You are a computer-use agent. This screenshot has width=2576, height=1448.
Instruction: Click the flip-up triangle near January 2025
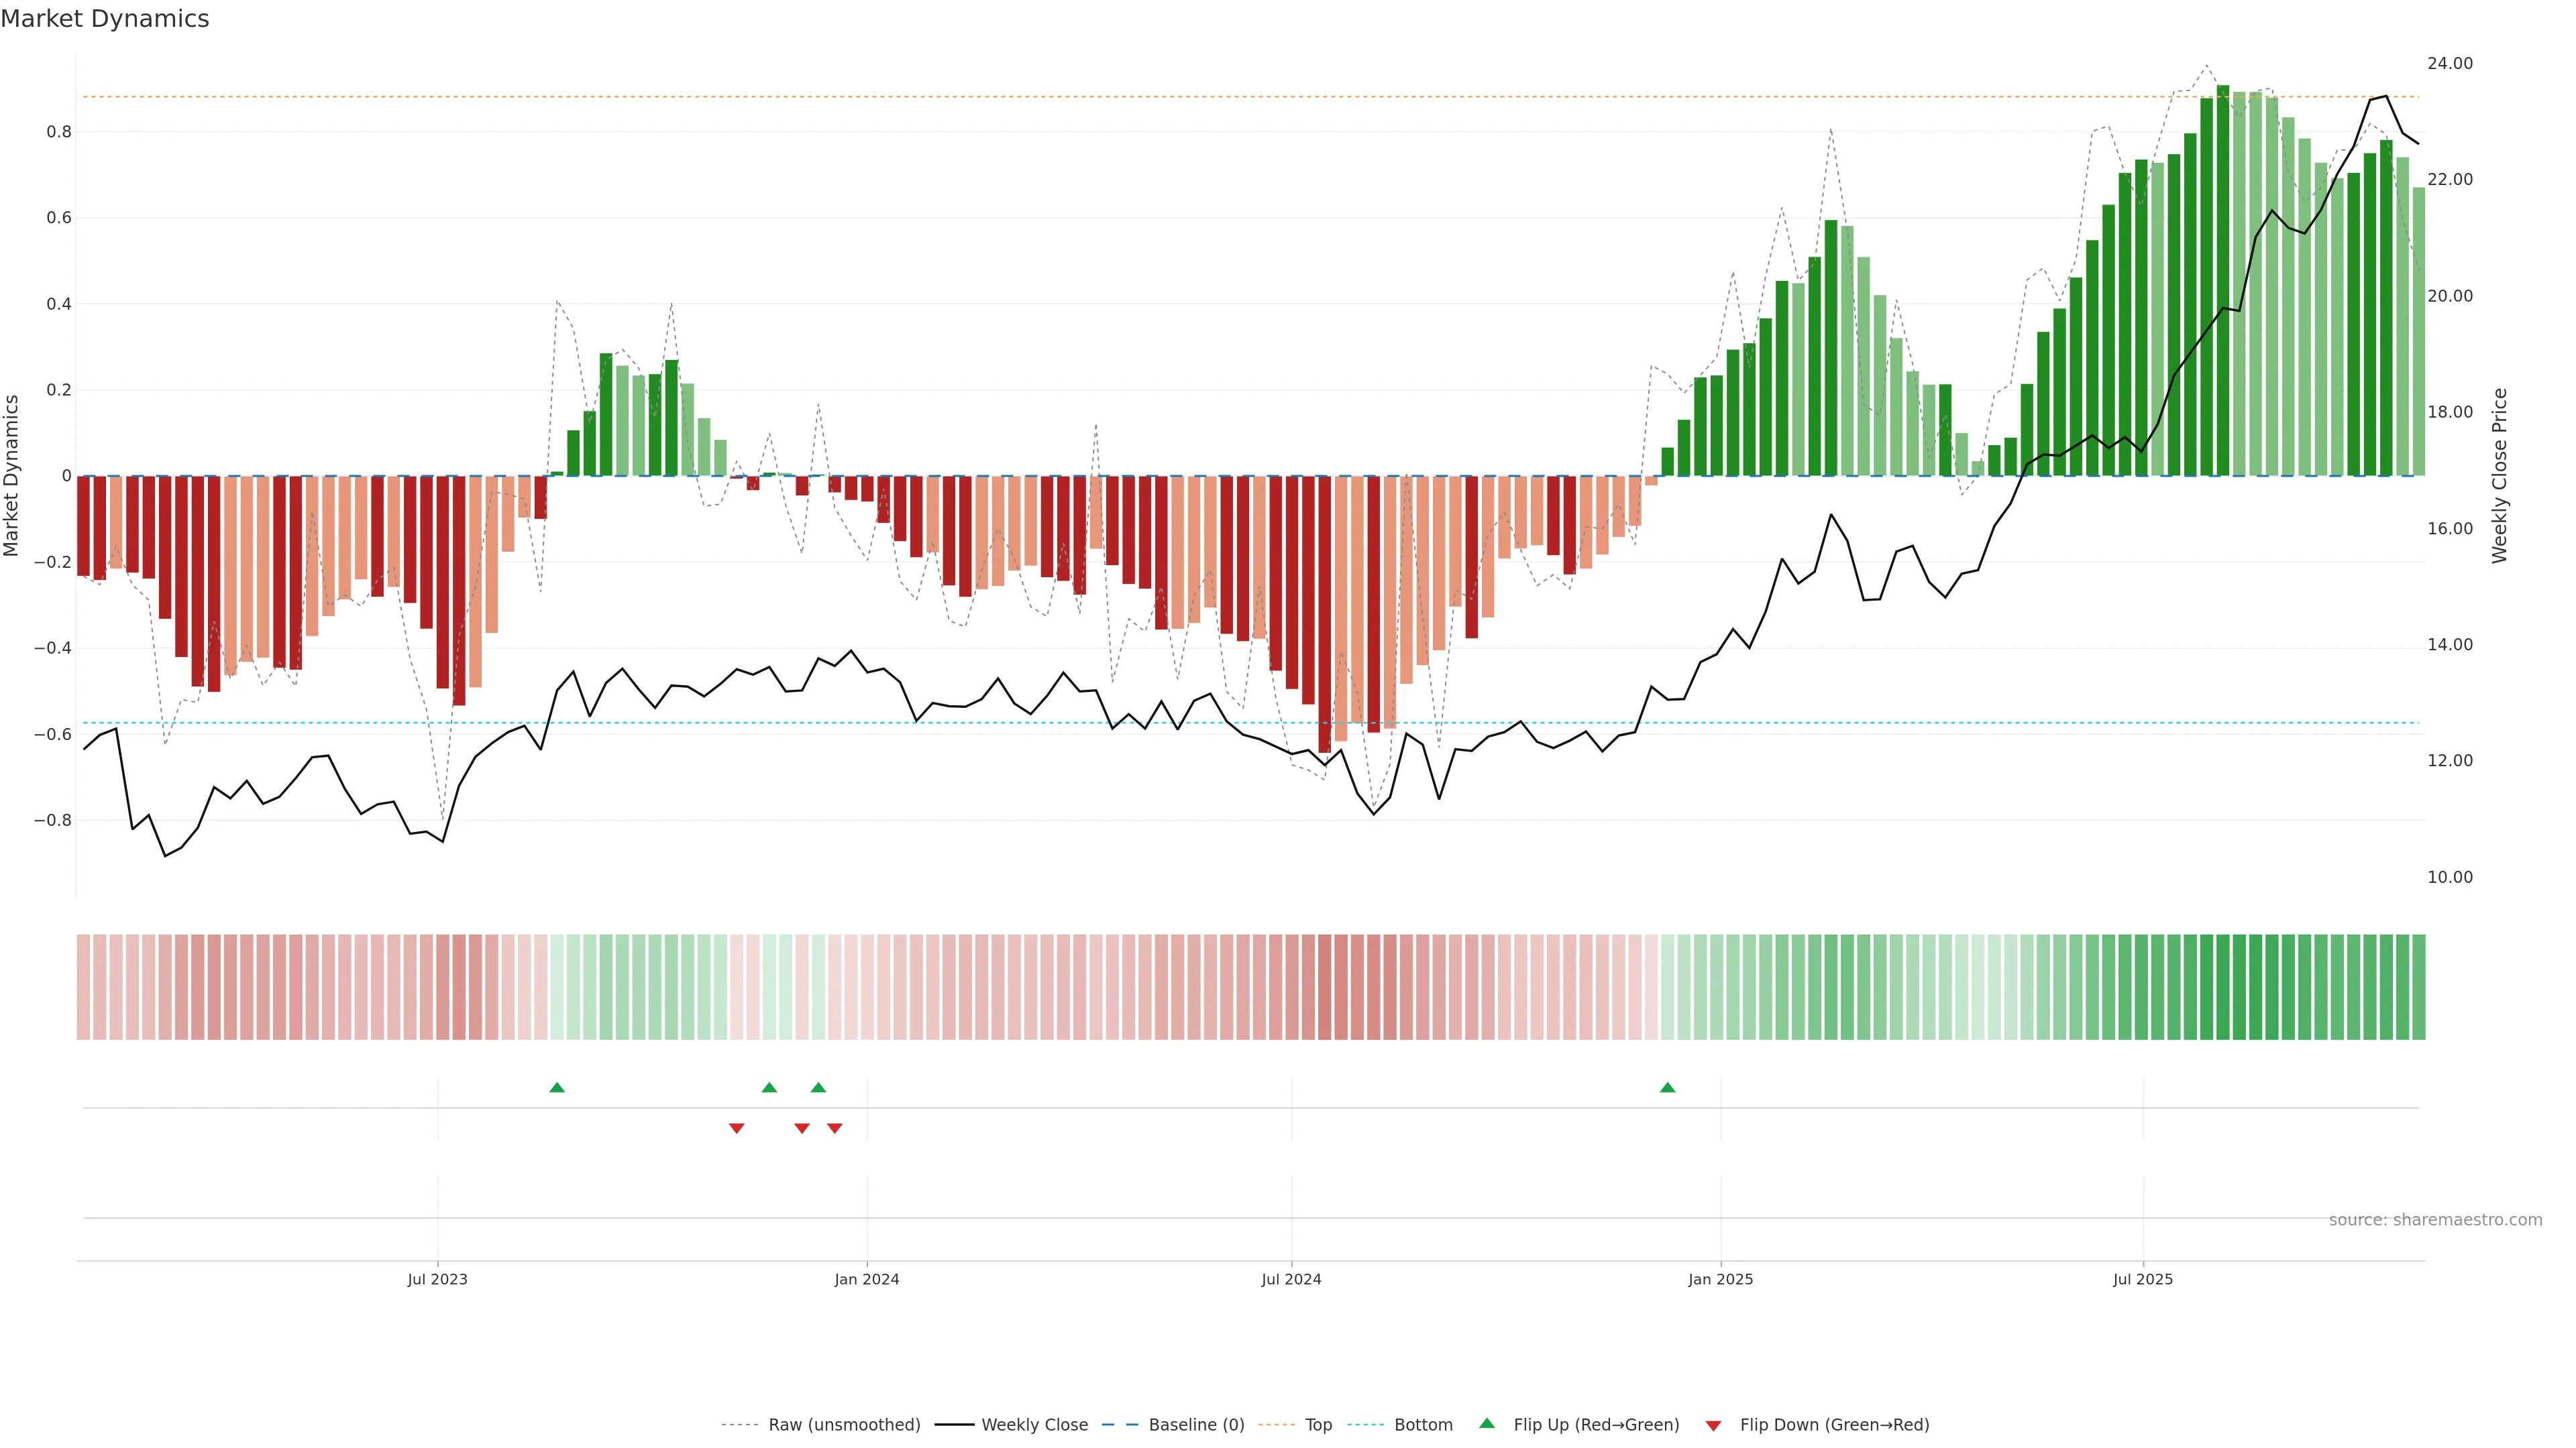pyautogui.click(x=1667, y=1087)
